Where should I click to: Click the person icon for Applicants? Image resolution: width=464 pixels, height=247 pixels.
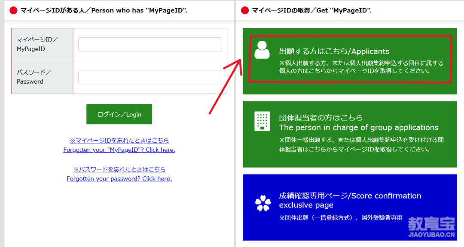pyautogui.click(x=262, y=50)
